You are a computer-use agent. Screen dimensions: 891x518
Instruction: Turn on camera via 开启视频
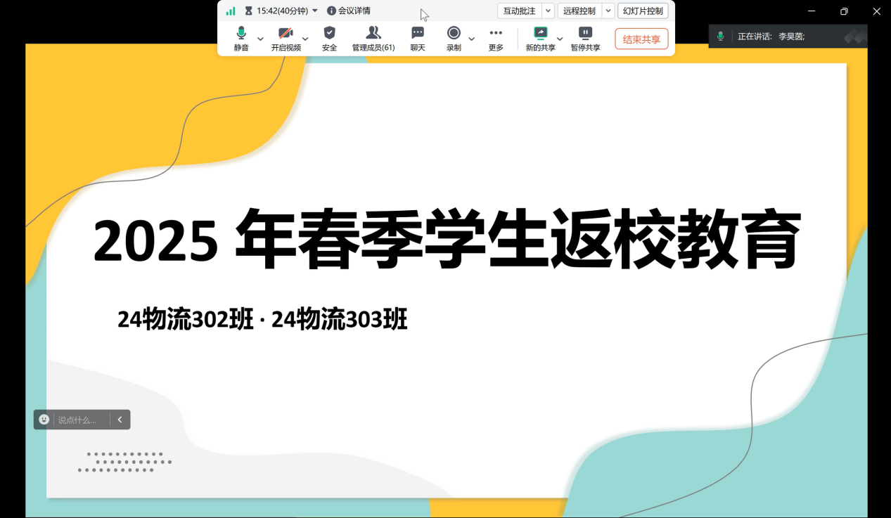286,34
